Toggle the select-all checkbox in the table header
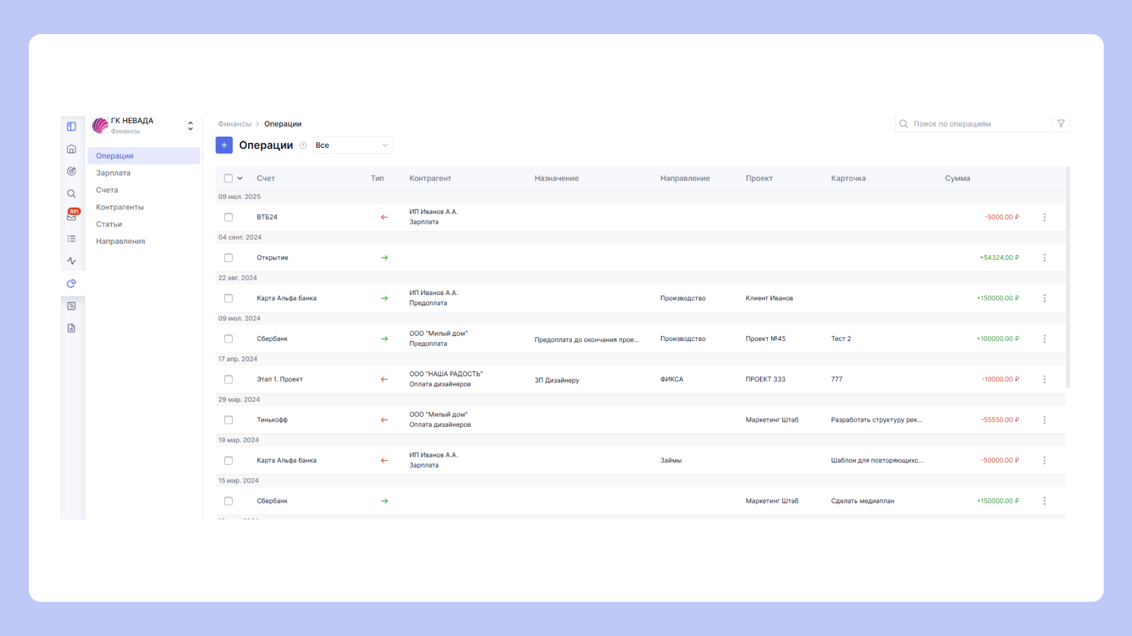This screenshot has width=1132, height=636. coord(228,178)
